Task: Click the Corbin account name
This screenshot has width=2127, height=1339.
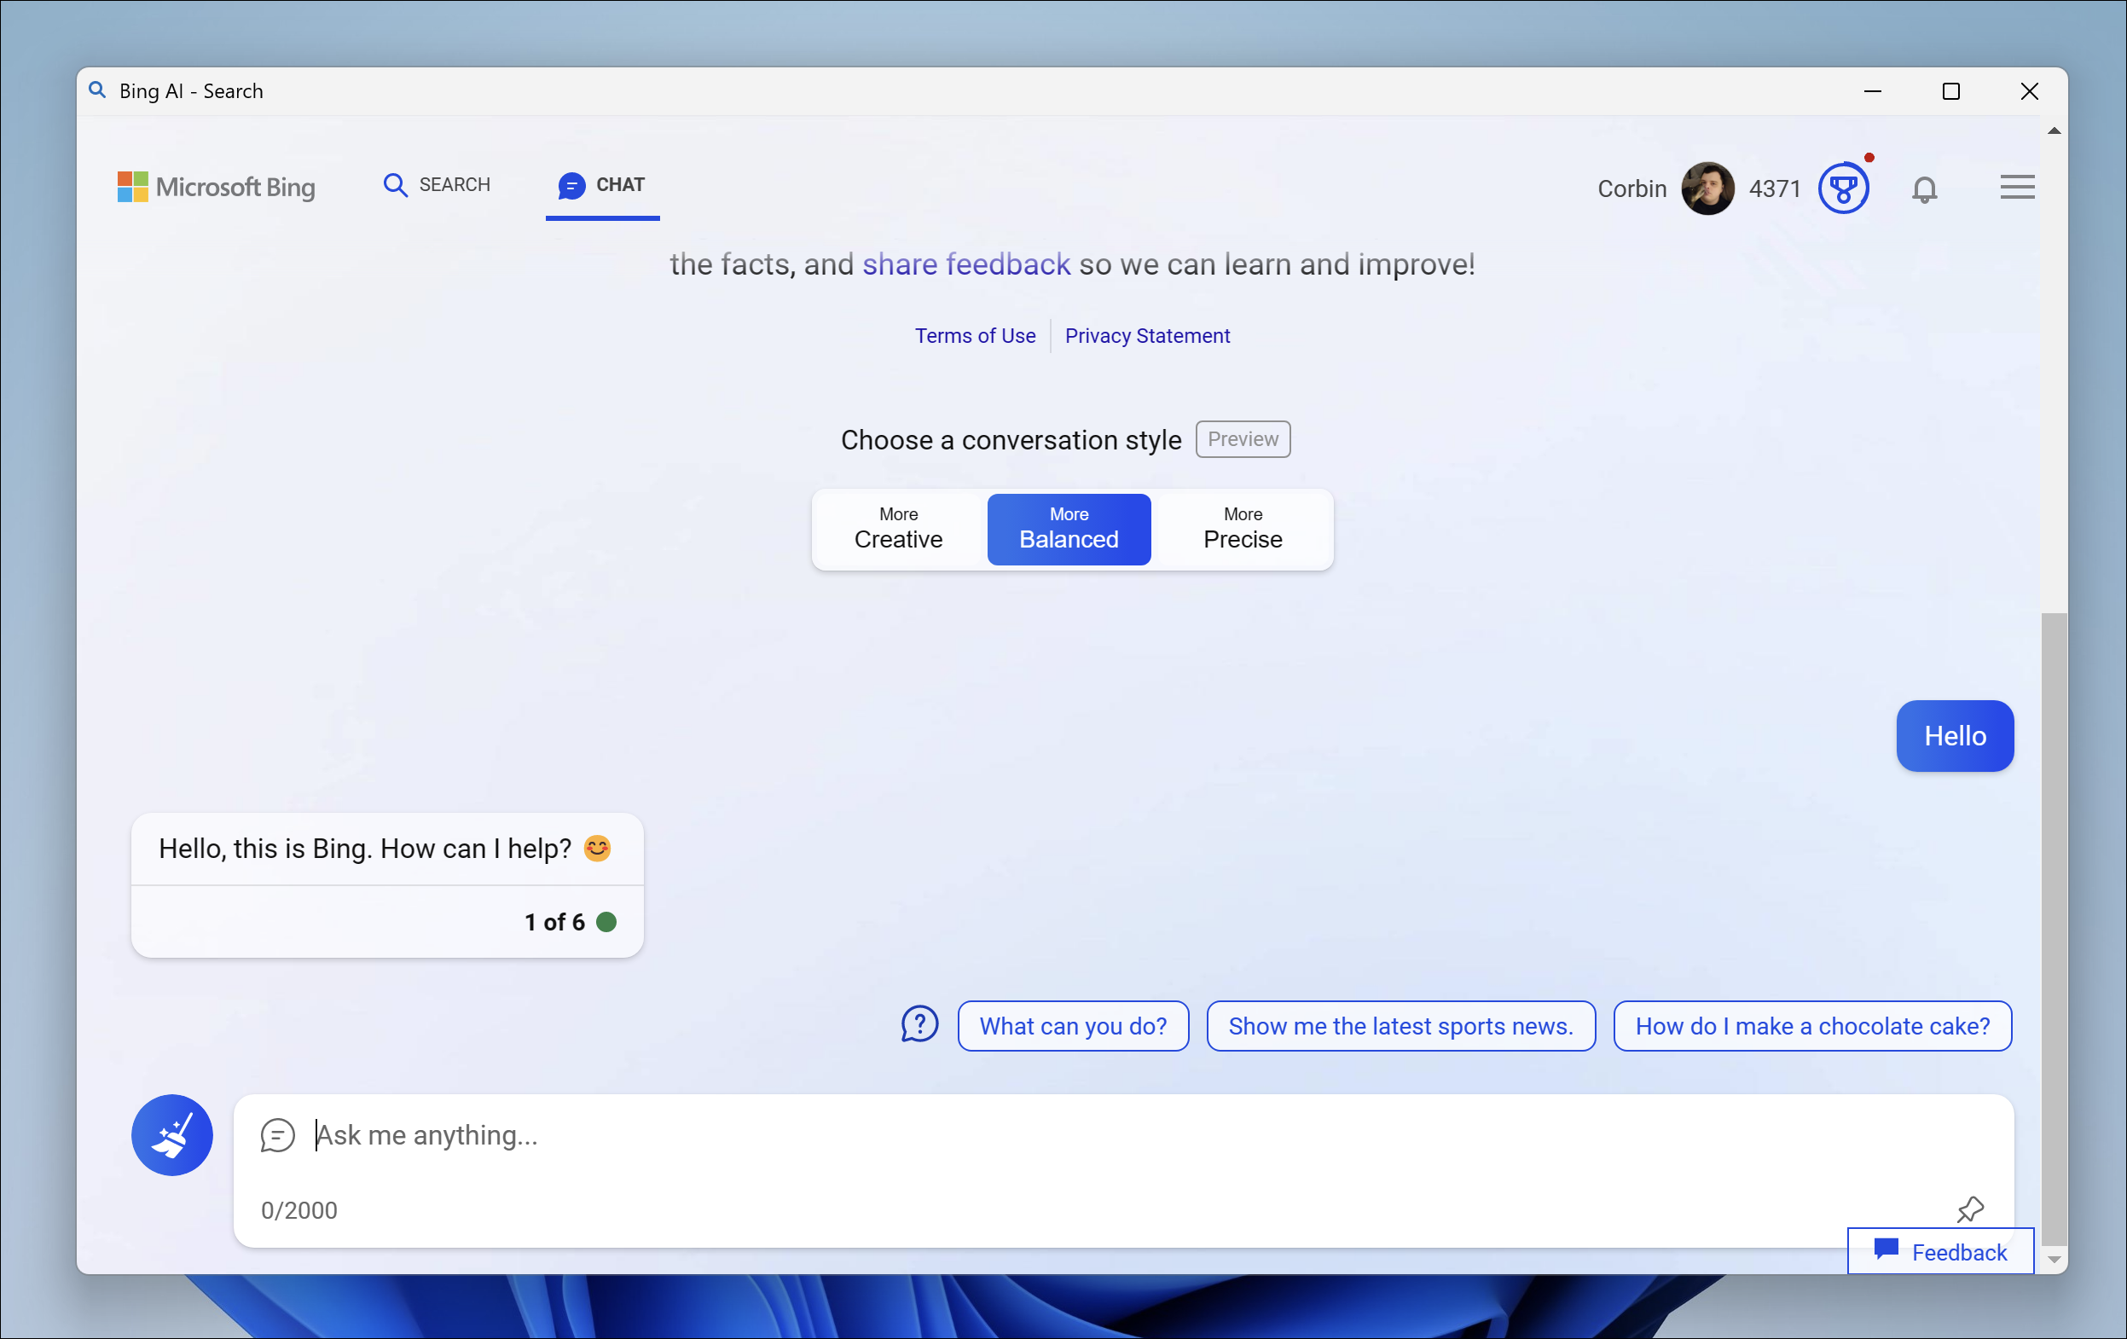Action: coord(1631,189)
